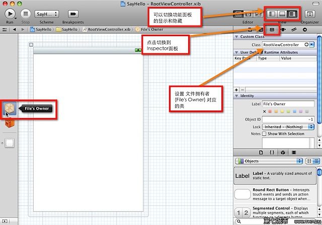The image size is (322, 225).
Task: Click RootViewController.xib breadcrumb
Action: point(106,30)
